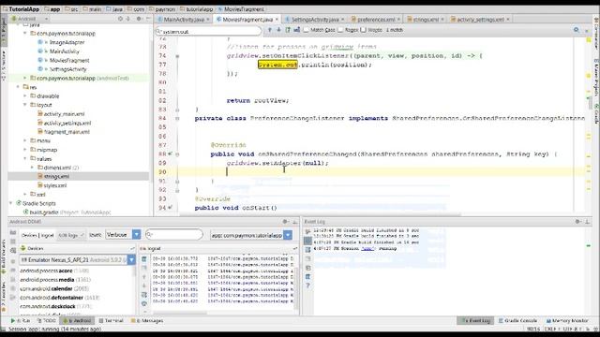600x337 pixels.
Task: Click the find bar settings gear icon
Action: click(x=577, y=30)
